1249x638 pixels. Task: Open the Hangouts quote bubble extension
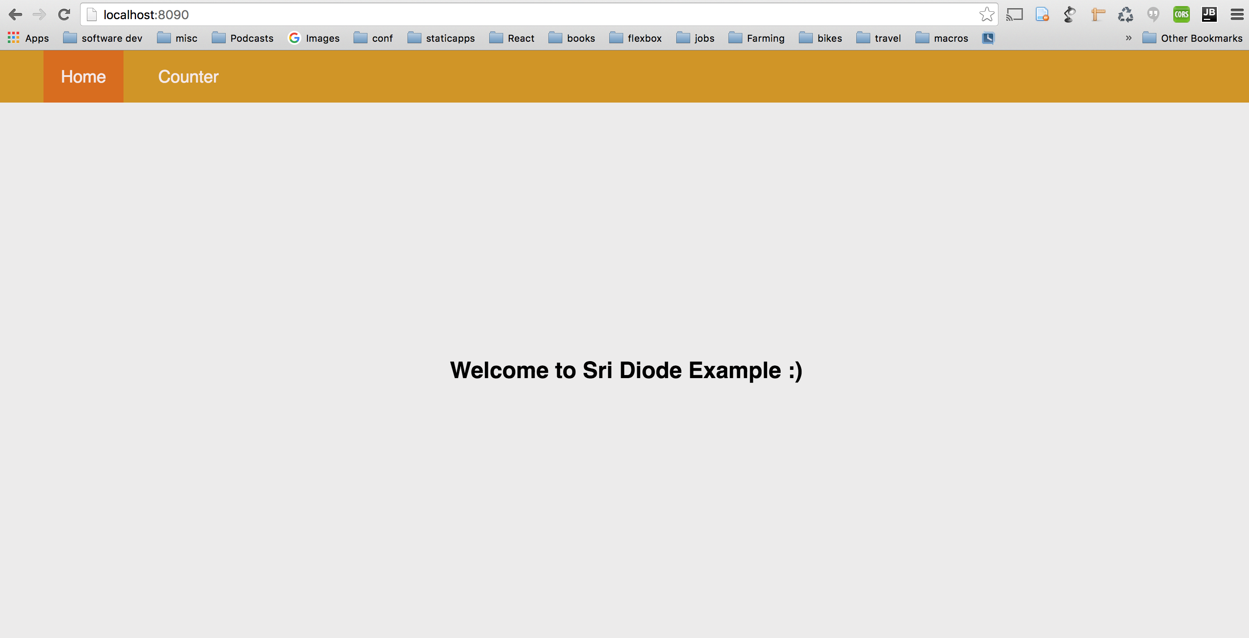pos(1153,14)
